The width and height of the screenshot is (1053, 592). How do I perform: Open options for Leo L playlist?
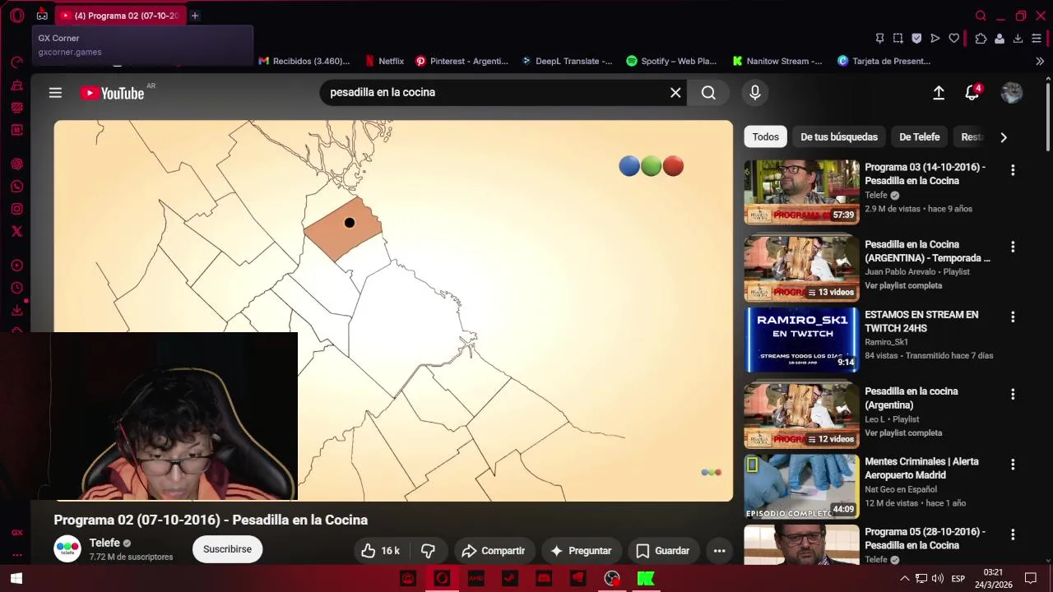(1013, 395)
